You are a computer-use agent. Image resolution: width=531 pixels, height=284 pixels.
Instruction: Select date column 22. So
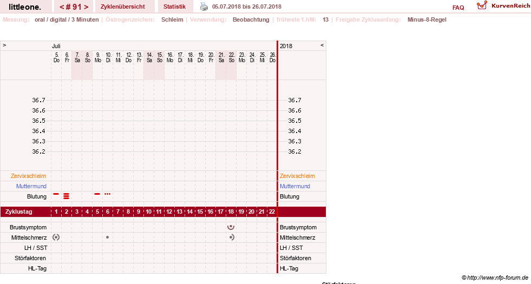click(231, 57)
